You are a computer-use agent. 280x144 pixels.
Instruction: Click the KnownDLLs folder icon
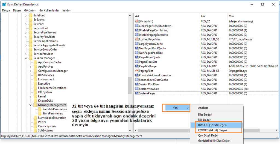tap(35, 100)
